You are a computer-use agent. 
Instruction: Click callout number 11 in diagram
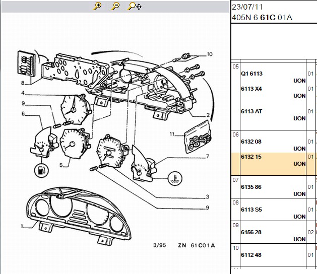(172, 134)
